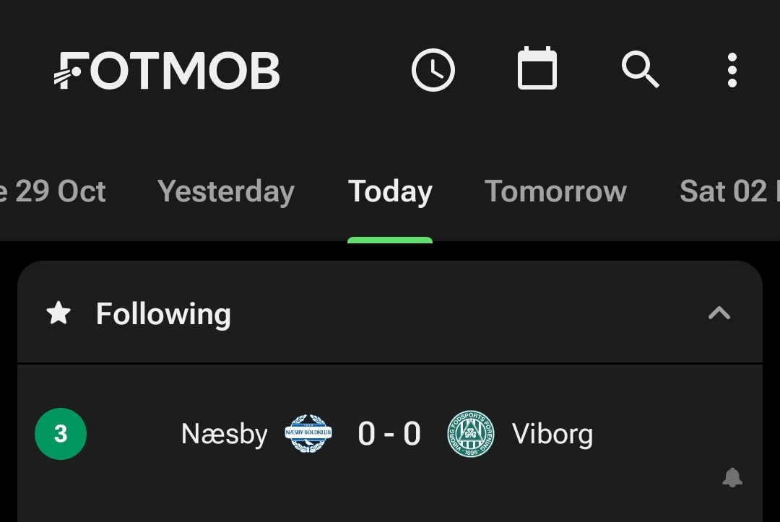
Task: Switch to the Tomorrow tab
Action: point(555,192)
